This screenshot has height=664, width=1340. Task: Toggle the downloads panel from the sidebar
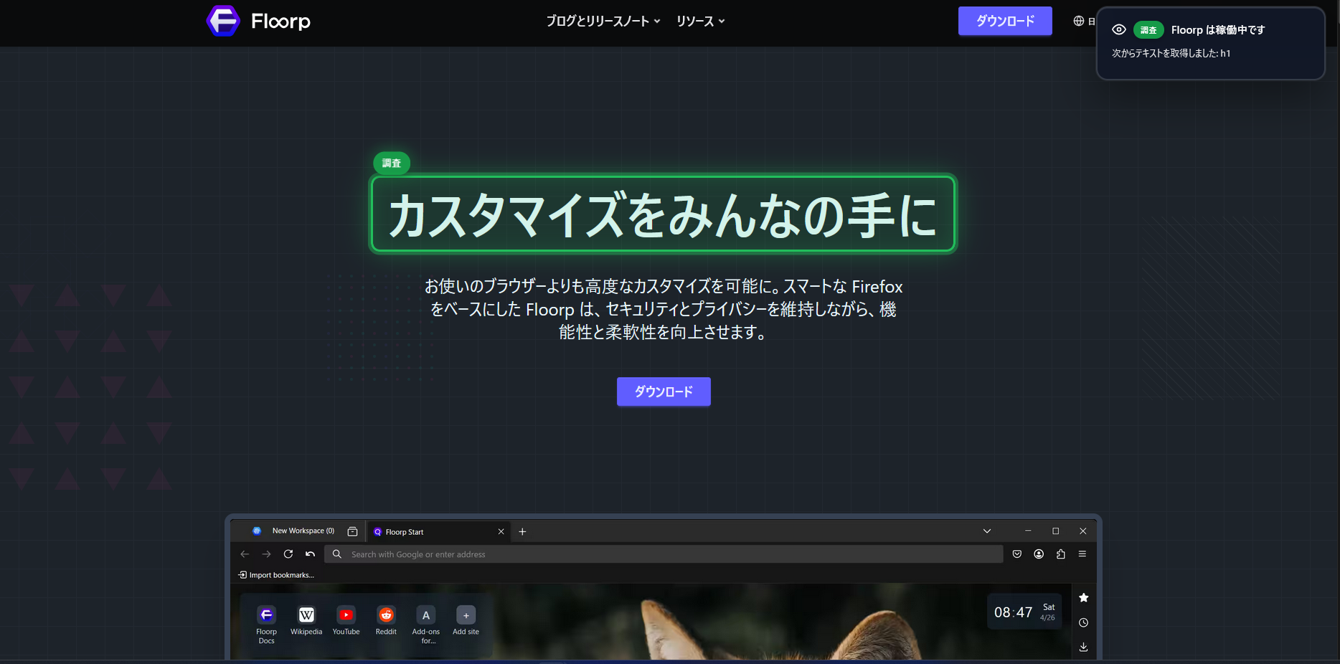pyautogui.click(x=1083, y=647)
